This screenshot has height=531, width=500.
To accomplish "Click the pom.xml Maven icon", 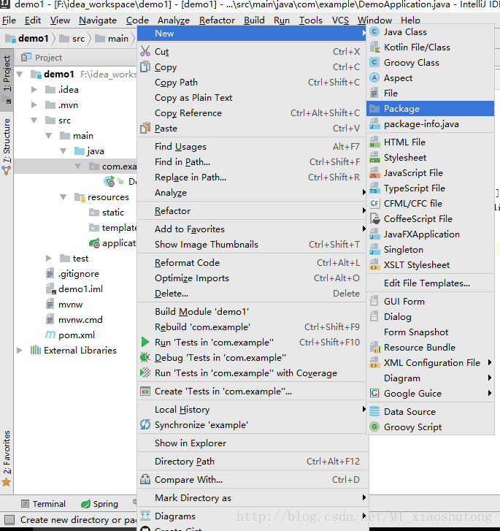I will [50, 335].
